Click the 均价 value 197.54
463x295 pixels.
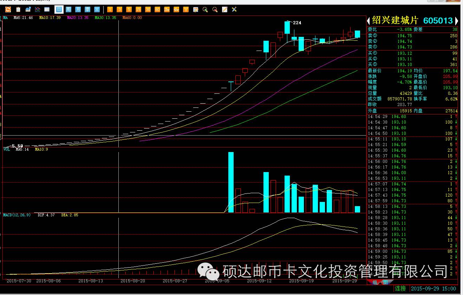[450, 71]
